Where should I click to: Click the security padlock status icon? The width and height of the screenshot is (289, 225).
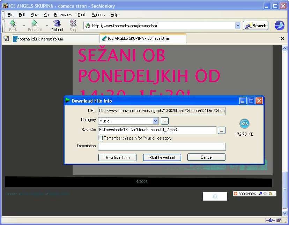[x=279, y=220]
